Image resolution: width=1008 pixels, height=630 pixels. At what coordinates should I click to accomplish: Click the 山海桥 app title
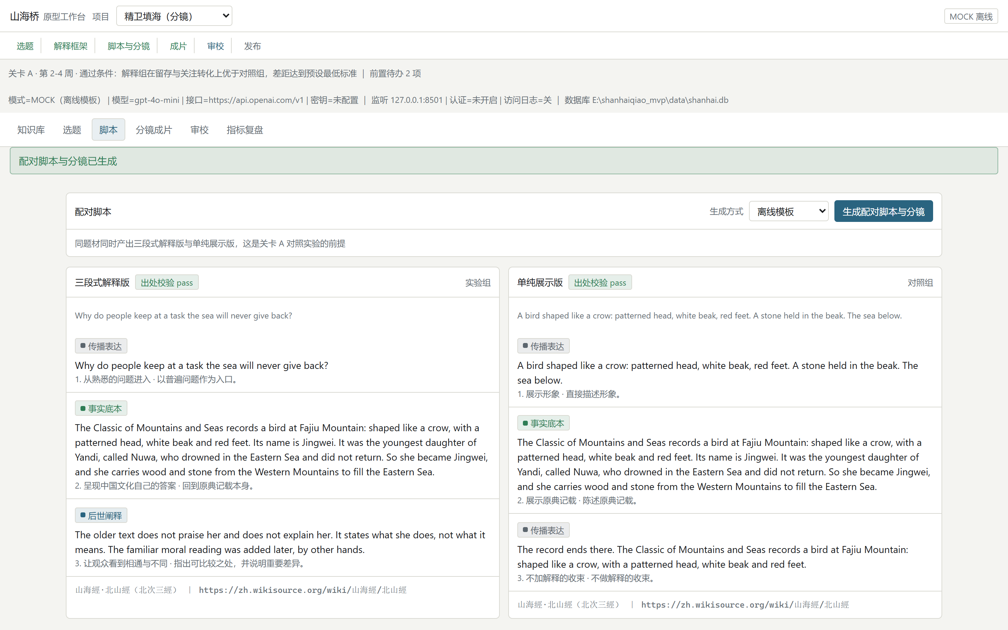[24, 16]
